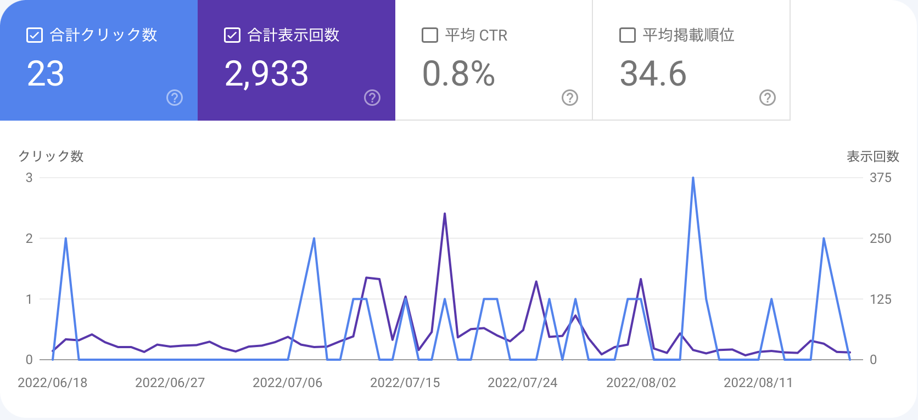Click the tallest purple impressions peak
Image resolution: width=918 pixels, height=420 pixels.
click(x=445, y=214)
